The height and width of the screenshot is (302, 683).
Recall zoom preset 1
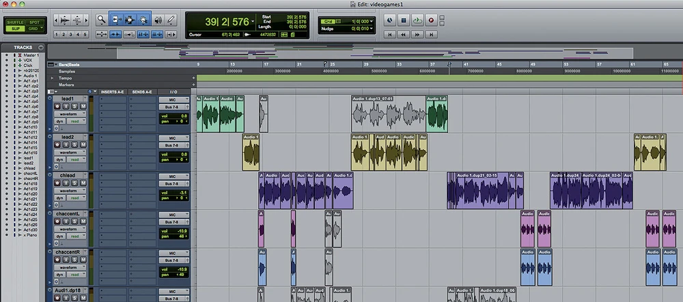(57, 34)
